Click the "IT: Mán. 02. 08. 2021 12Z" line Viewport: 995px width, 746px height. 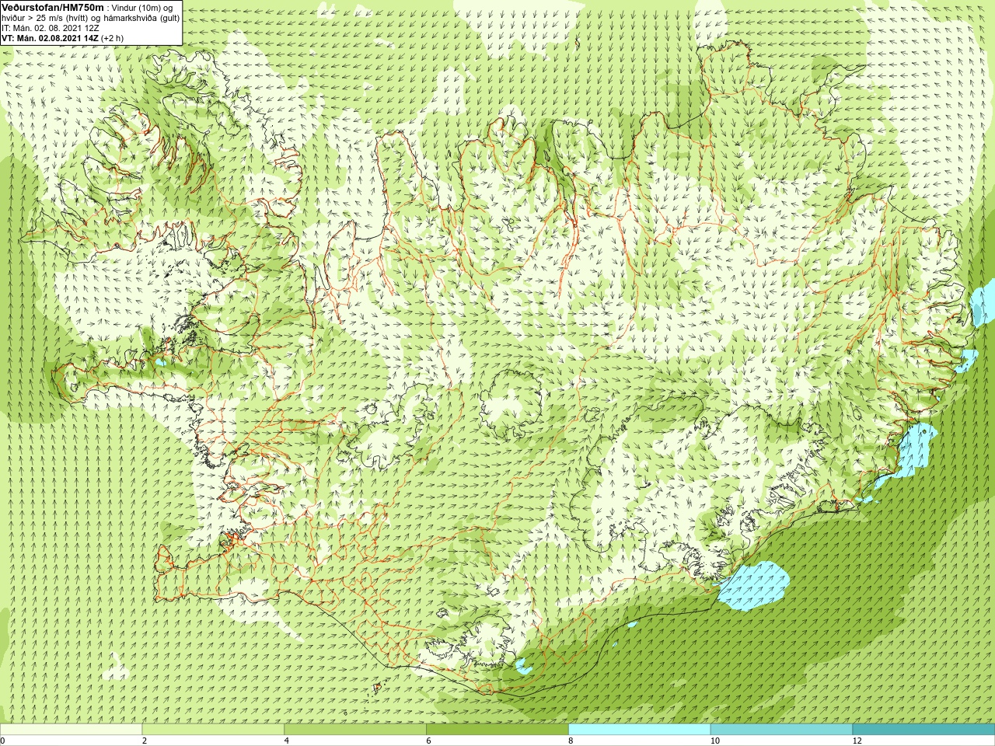click(x=51, y=27)
